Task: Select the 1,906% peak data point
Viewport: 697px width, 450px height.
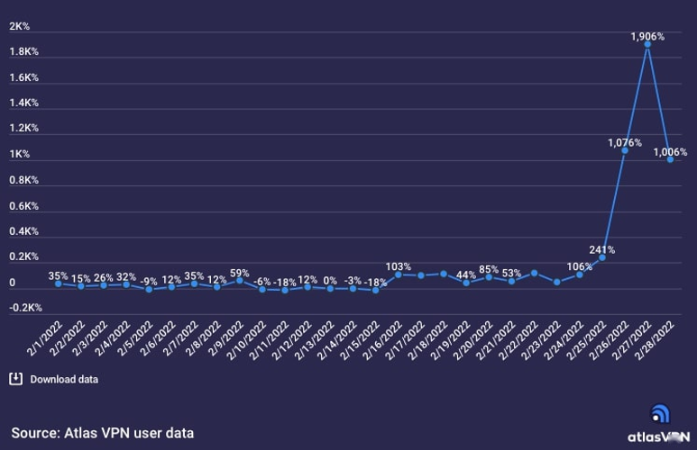Action: coord(647,44)
